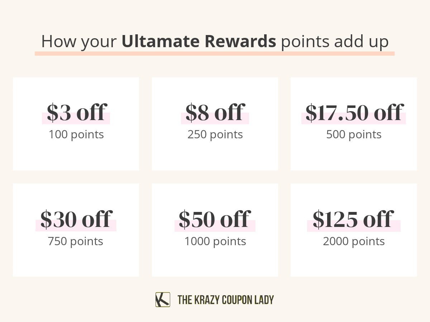
Task: Select the "$8 off" reward heading
Action: [215, 112]
